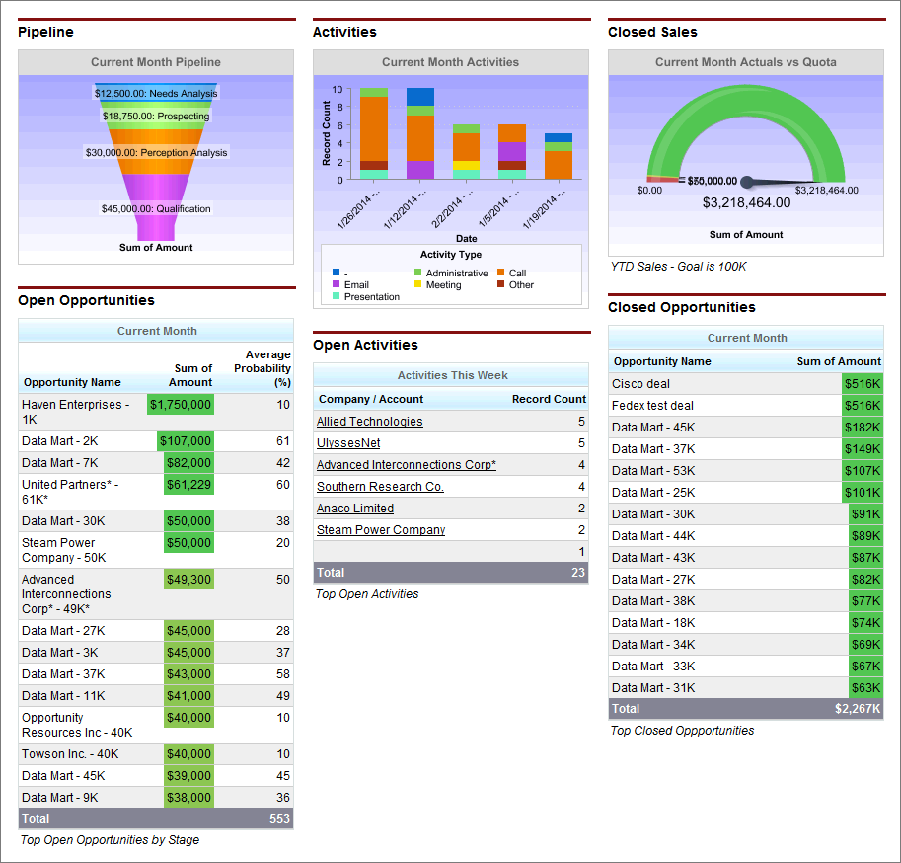The width and height of the screenshot is (901, 863).
Task: Open the Allied Technologies account link
Action: 369,421
